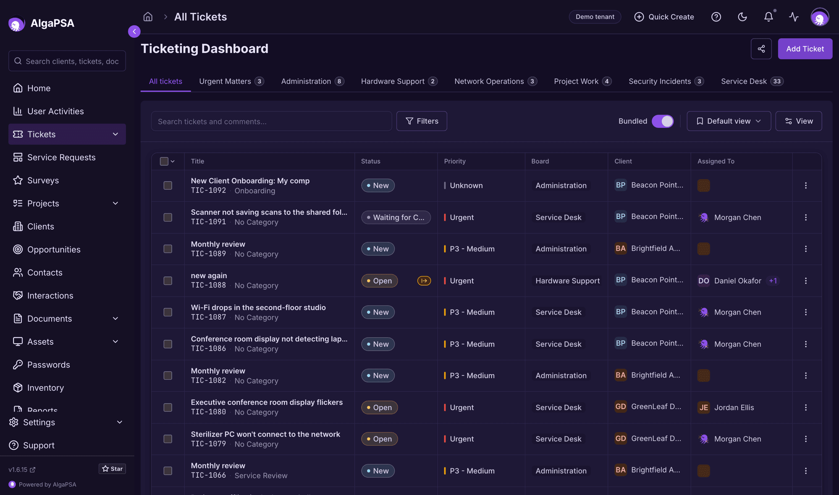This screenshot has height=495, width=839.
Task: Switch to the Urgent Matters tab
Action: [231, 81]
